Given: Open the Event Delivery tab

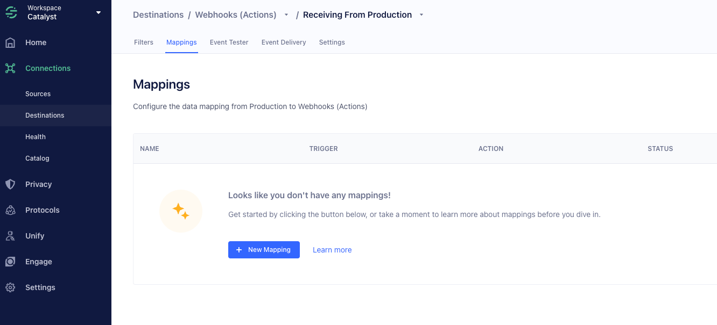Looking at the screenshot, I should pyautogui.click(x=284, y=42).
